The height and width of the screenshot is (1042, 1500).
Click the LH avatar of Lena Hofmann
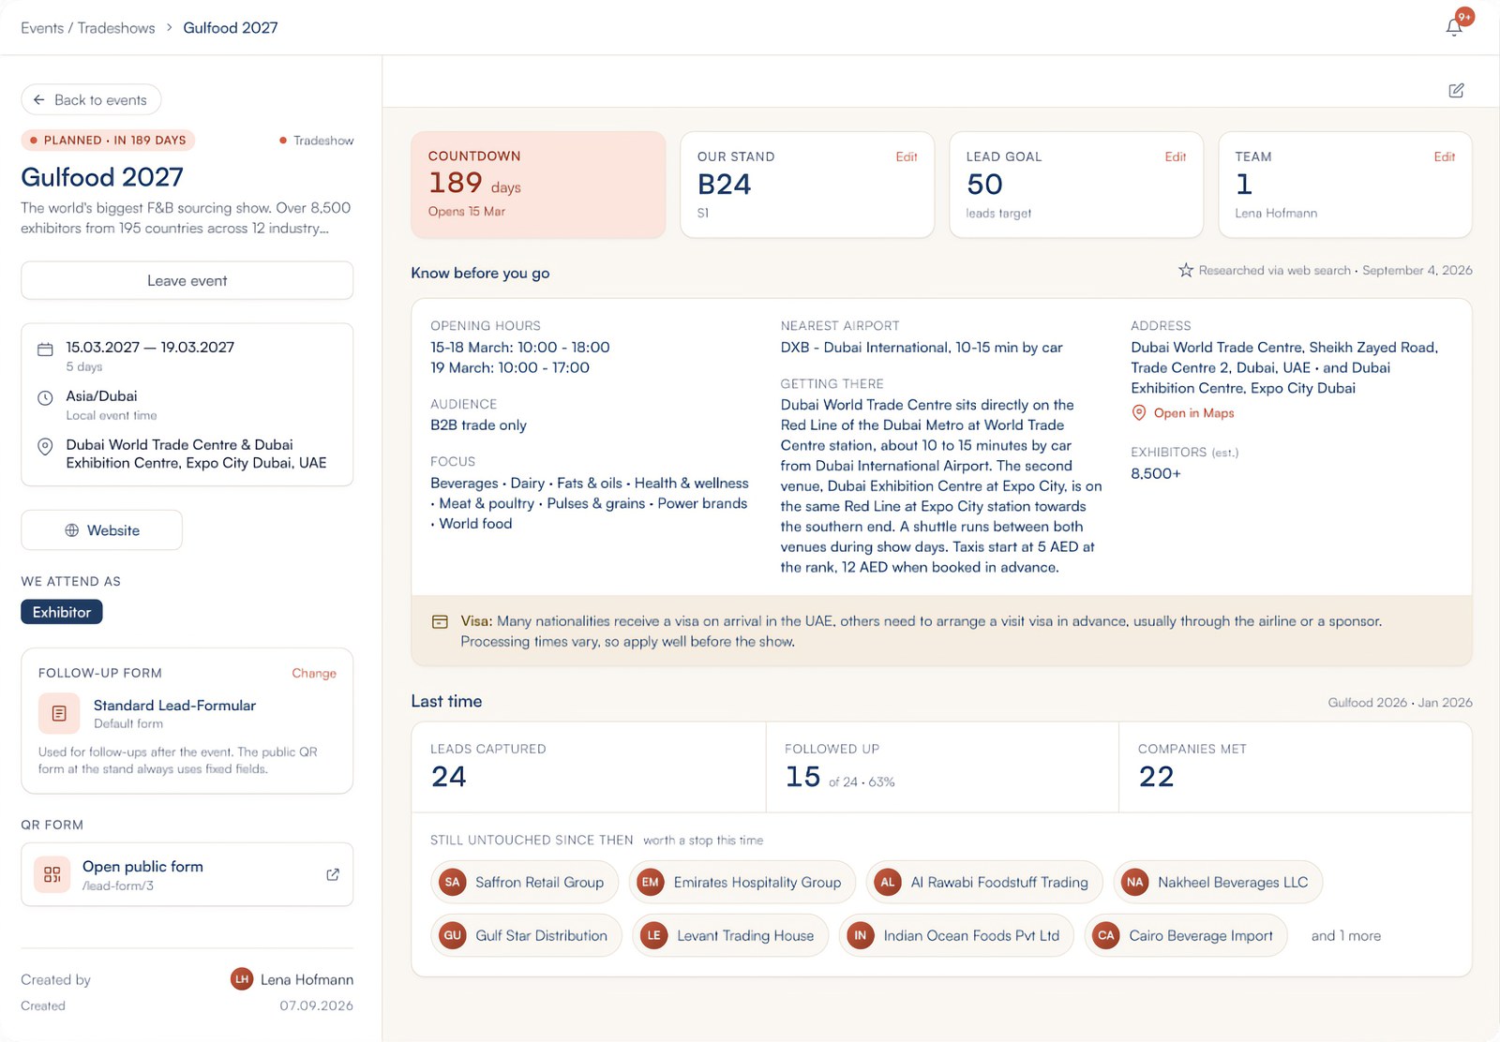pyautogui.click(x=242, y=979)
